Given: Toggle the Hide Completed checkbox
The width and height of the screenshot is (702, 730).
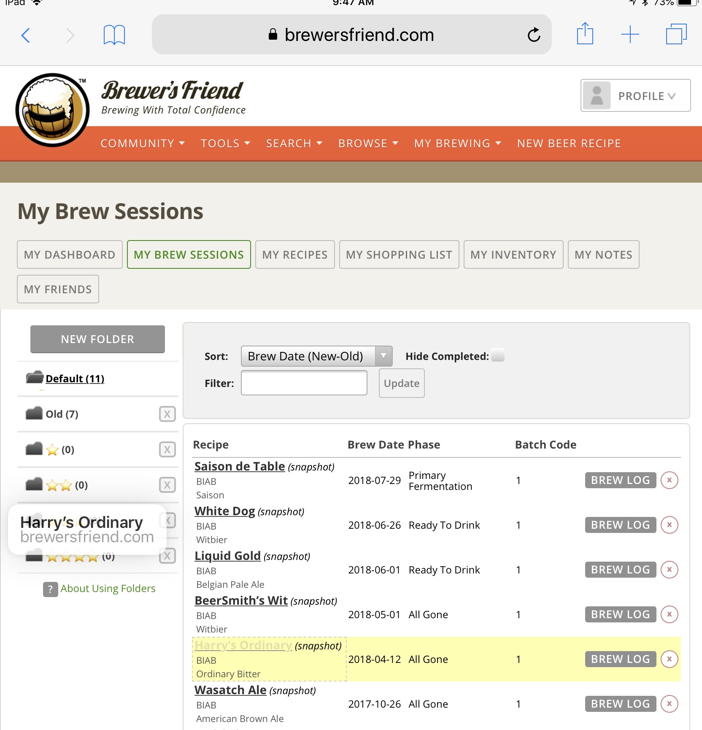Looking at the screenshot, I should 498,356.
